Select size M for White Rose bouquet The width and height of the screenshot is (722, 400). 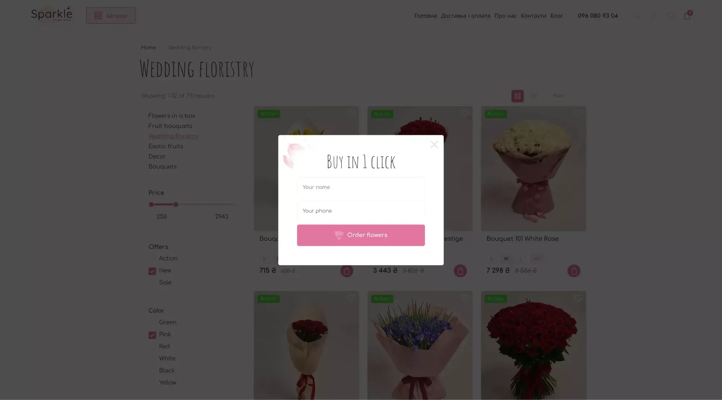pos(506,259)
